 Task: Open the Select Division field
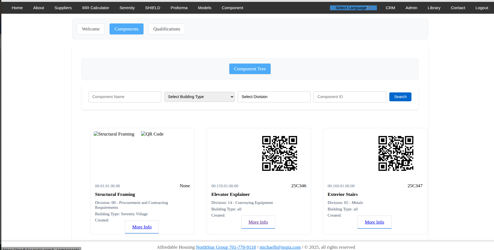[x=274, y=97]
